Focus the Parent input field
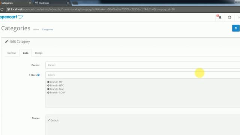Screen dimensions: 240x135 pos(142,65)
